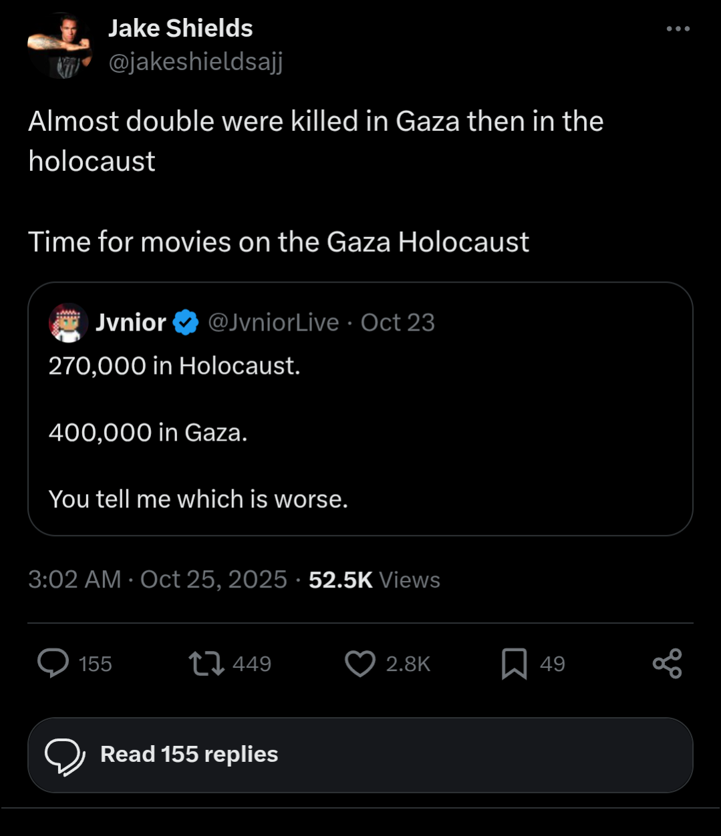721x836 pixels.
Task: Open the @jakeshieldsajj handle link
Action: (195, 62)
